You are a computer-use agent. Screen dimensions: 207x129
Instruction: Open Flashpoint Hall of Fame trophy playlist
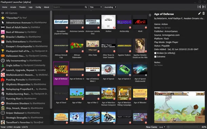25,51
